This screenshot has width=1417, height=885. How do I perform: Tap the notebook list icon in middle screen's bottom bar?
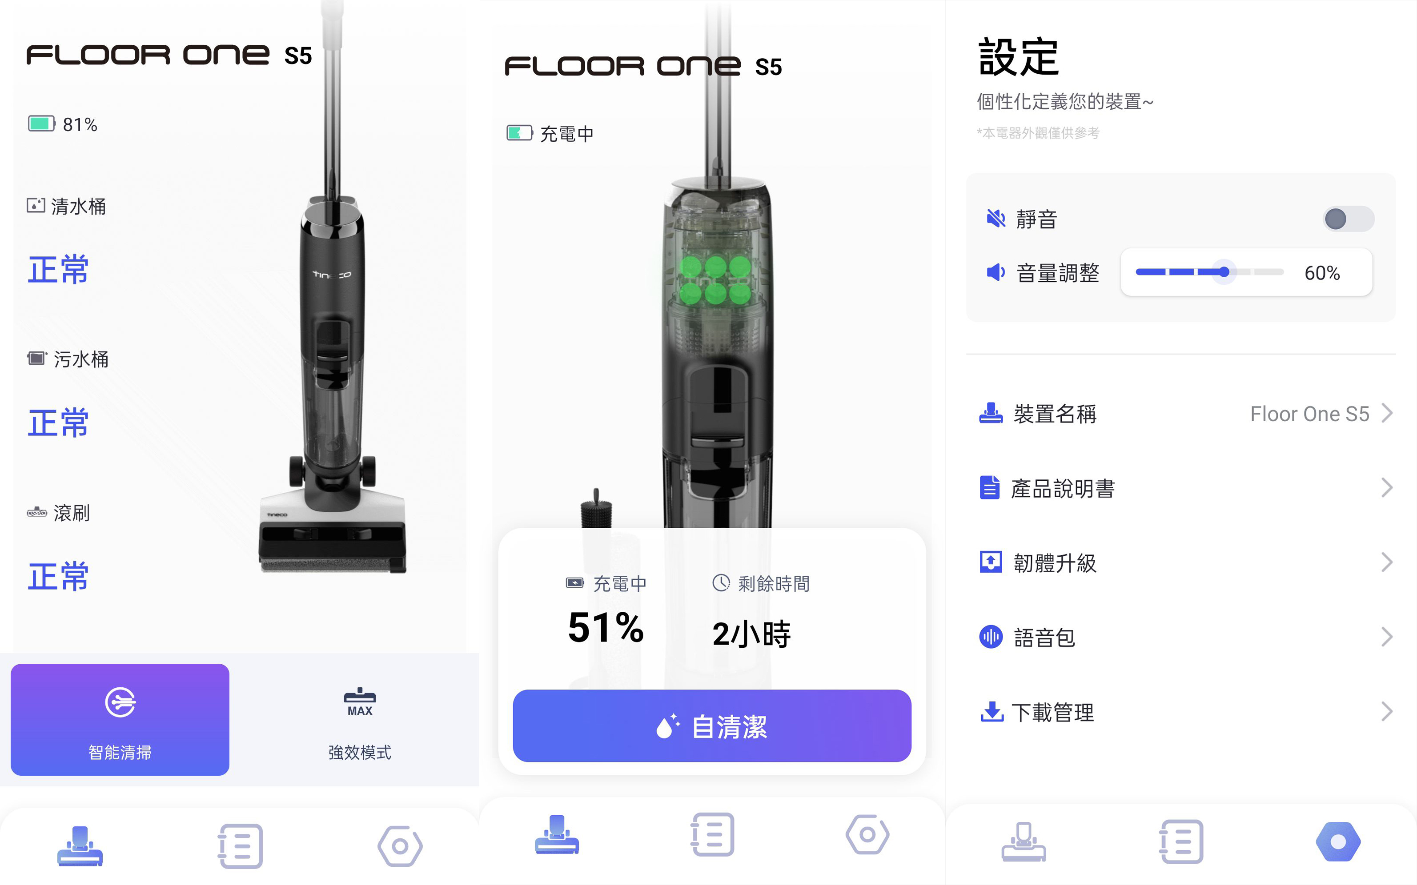pyautogui.click(x=712, y=834)
